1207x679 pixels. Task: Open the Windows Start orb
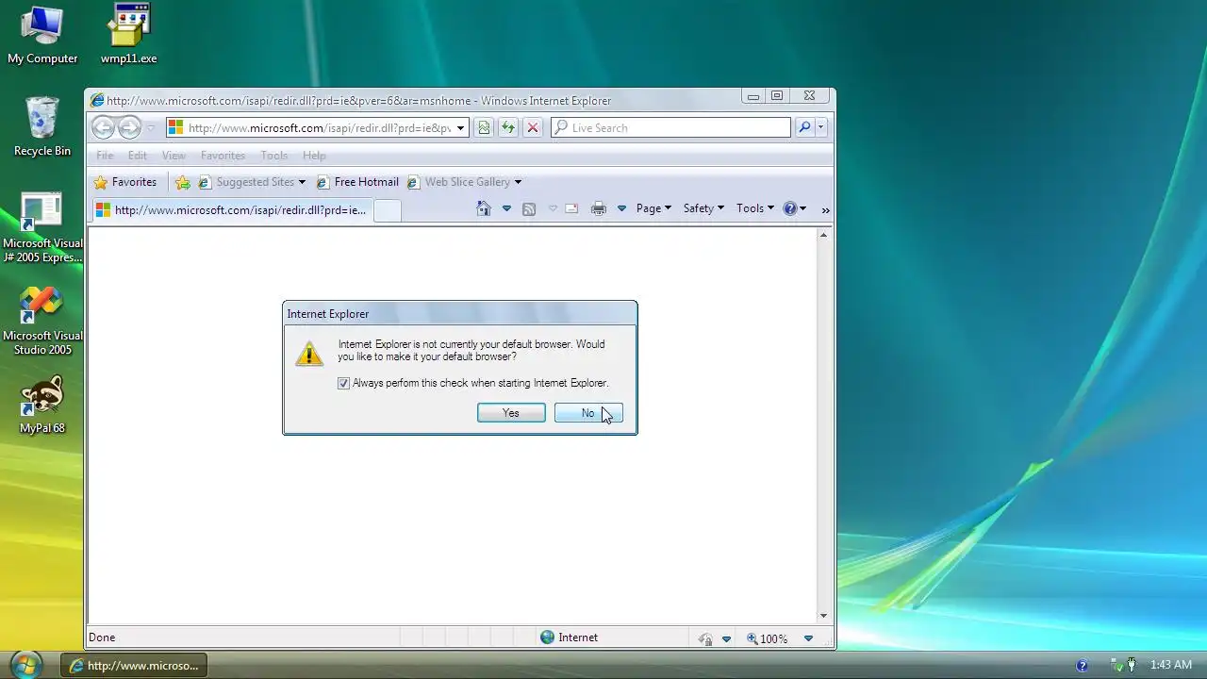[25, 665]
